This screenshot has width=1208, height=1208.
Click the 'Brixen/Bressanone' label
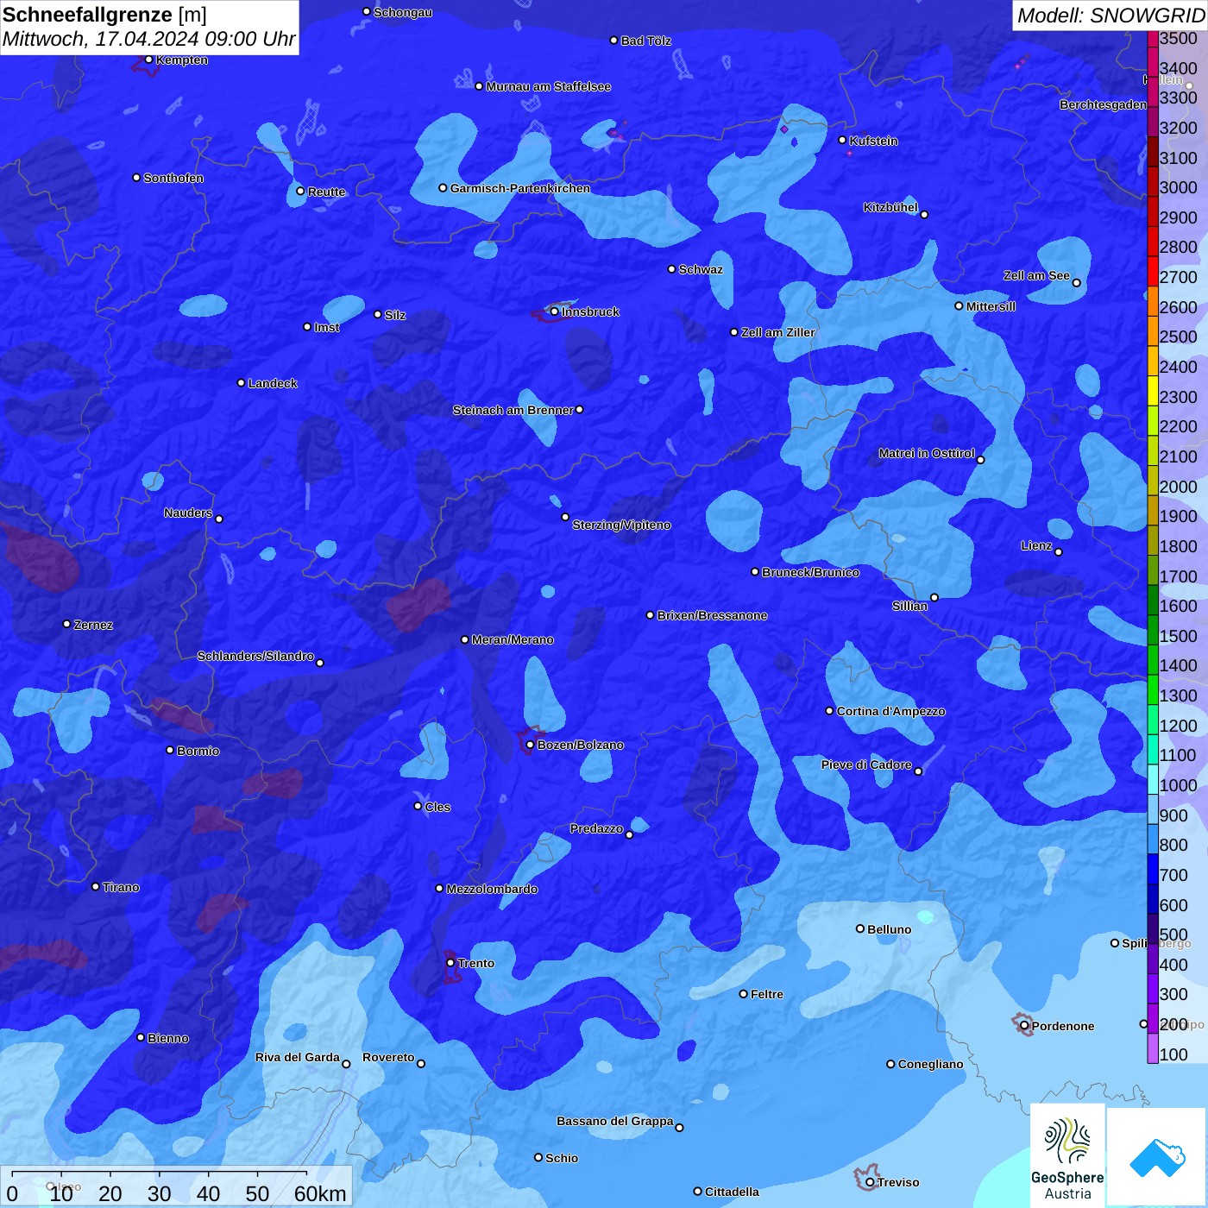click(712, 615)
